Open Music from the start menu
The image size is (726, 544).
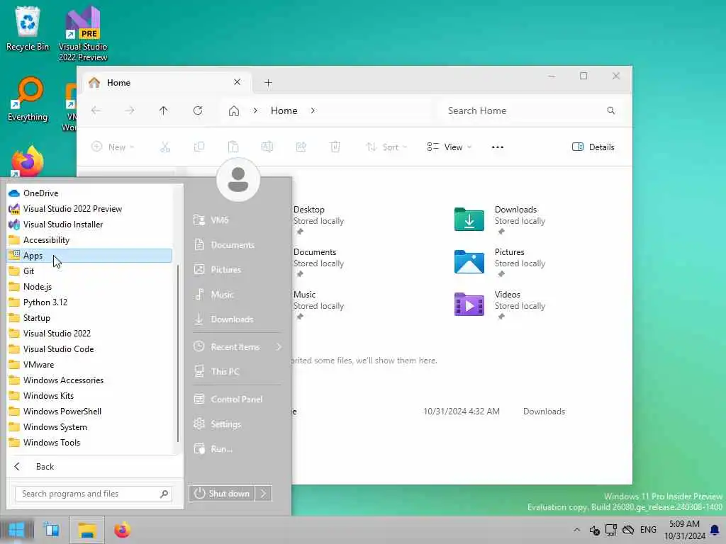(x=237, y=295)
